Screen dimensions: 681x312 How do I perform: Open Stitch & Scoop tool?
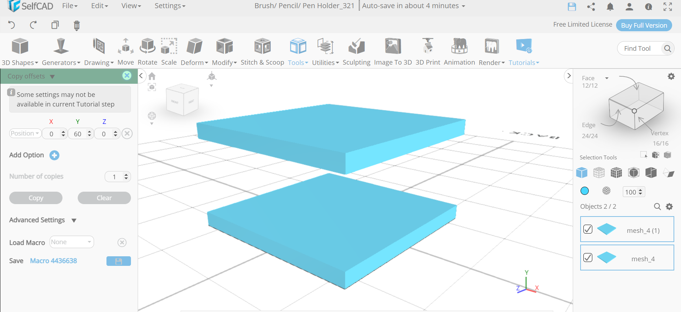(262, 52)
